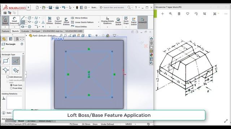This screenshot has width=231, height=129.
Task: Open the SOLIDWORKS MBD tab
Action: tap(74, 31)
